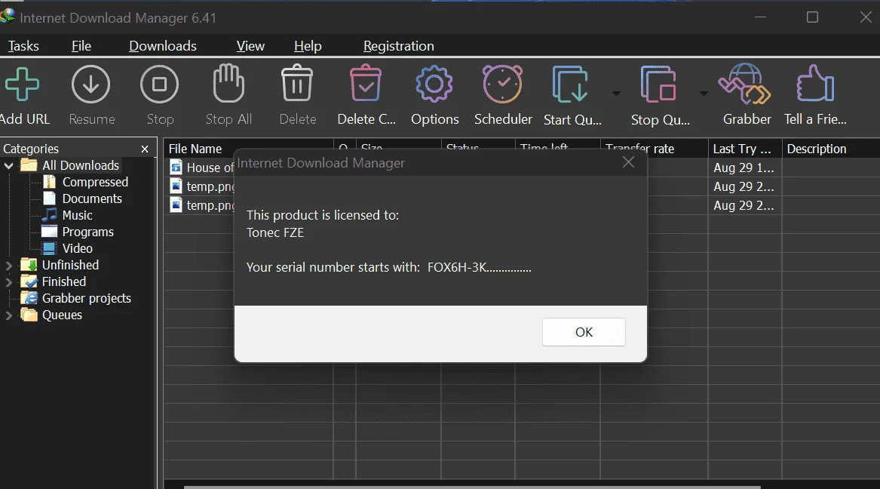880x489 pixels.
Task: Click the Start Queue icon
Action: pyautogui.click(x=570, y=85)
